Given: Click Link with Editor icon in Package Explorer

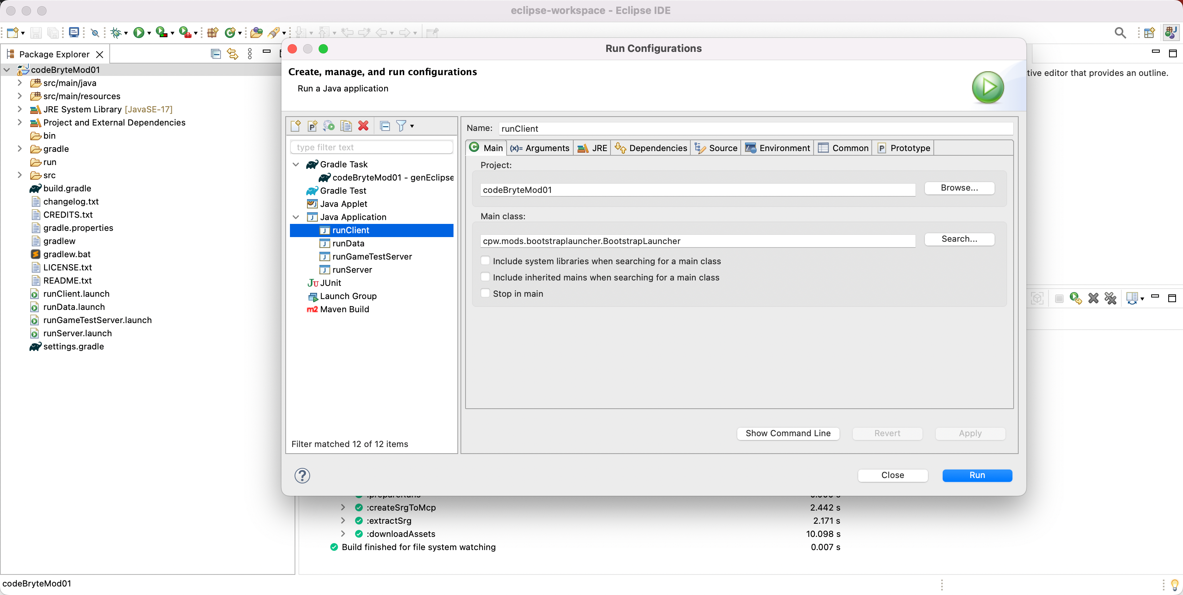Looking at the screenshot, I should [x=233, y=54].
